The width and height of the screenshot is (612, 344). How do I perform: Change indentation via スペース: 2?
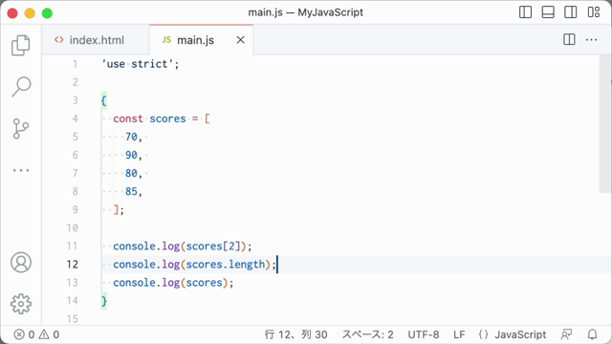[367, 334]
